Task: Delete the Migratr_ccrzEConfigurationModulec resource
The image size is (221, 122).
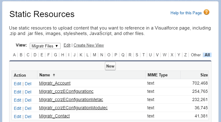Action: coord(28,108)
